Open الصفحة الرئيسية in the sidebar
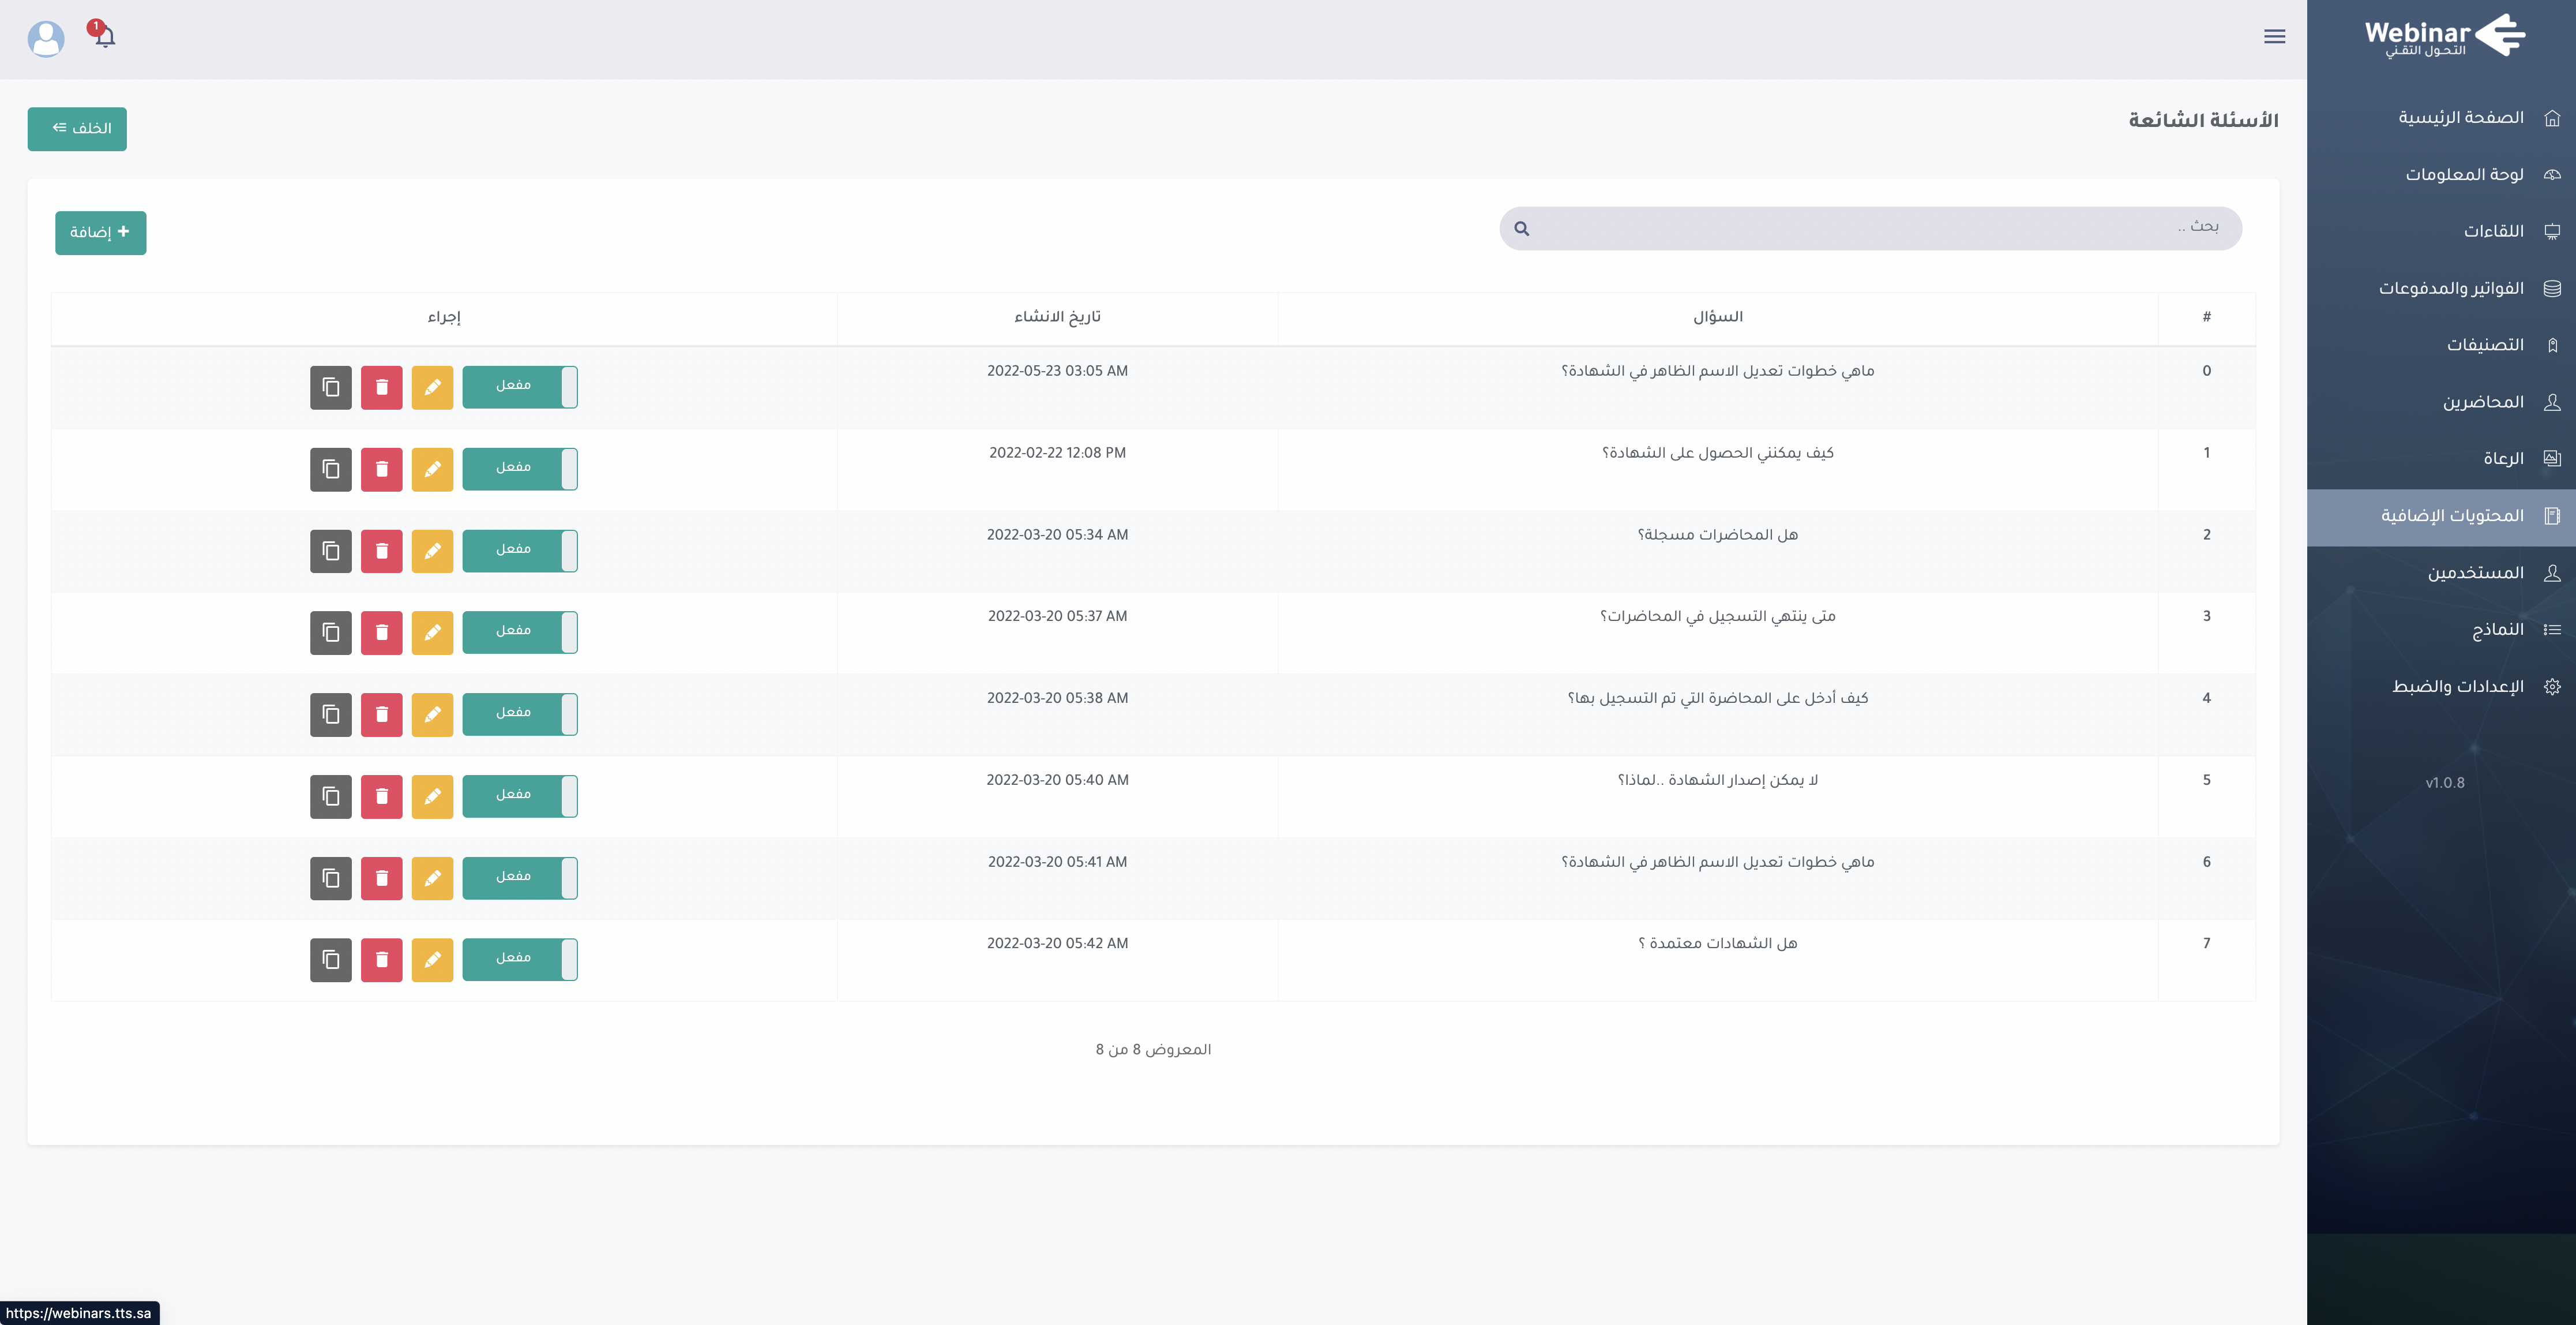The height and width of the screenshot is (1325, 2576). [x=2441, y=118]
